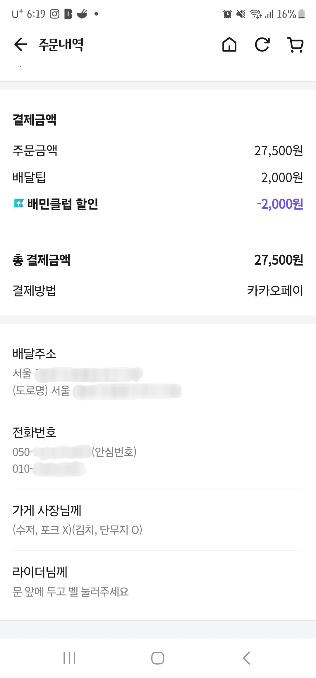Image resolution: width=316 pixels, height=678 pixels.
Task: Tap the battery status indicator
Action: (302, 14)
